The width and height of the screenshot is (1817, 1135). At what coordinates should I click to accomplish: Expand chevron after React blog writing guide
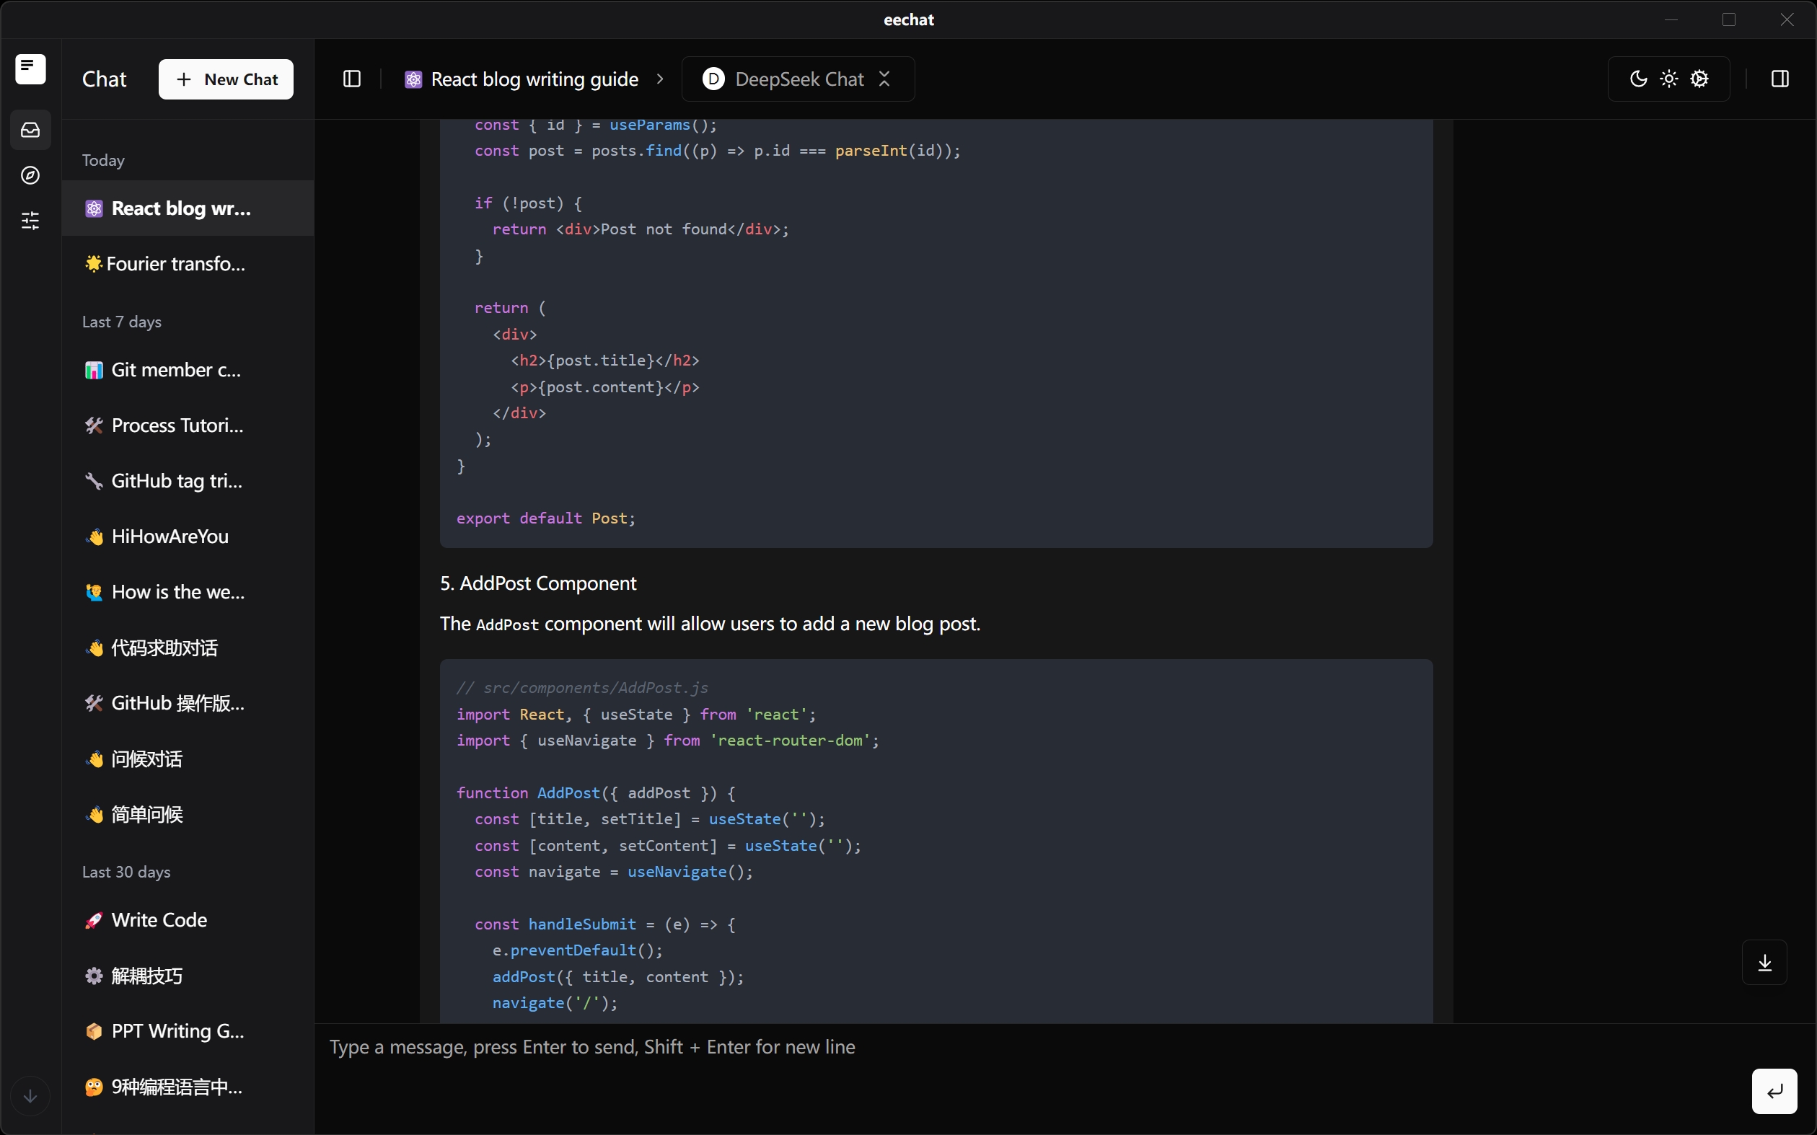660,79
